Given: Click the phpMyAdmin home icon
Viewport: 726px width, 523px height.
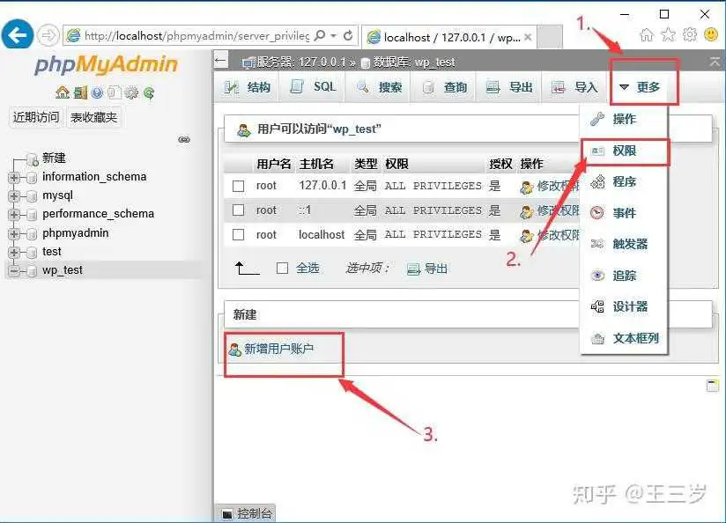Looking at the screenshot, I should coord(62,93).
